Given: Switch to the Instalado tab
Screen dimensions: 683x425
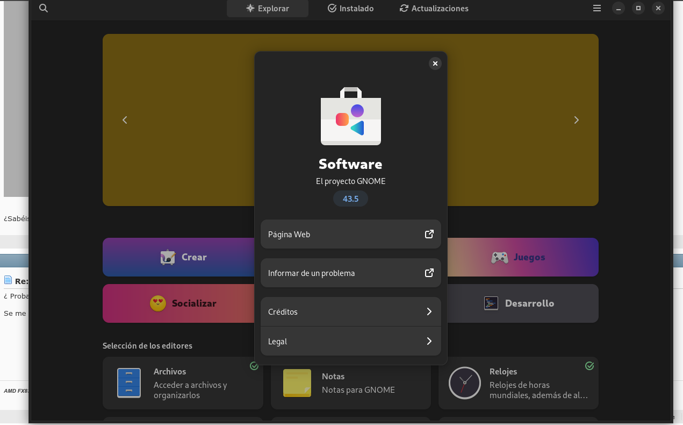Looking at the screenshot, I should tap(350, 9).
